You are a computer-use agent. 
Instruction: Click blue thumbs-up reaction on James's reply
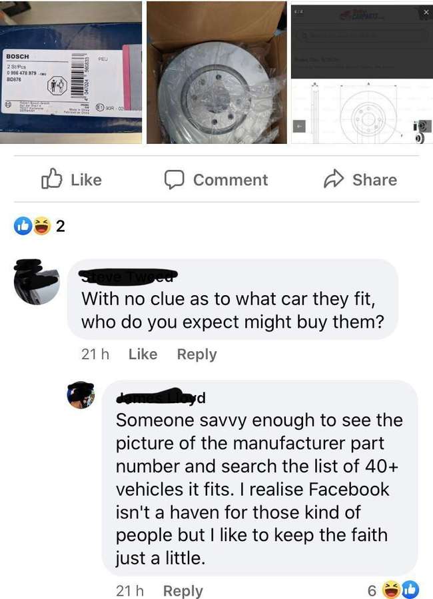pyautogui.click(x=410, y=590)
